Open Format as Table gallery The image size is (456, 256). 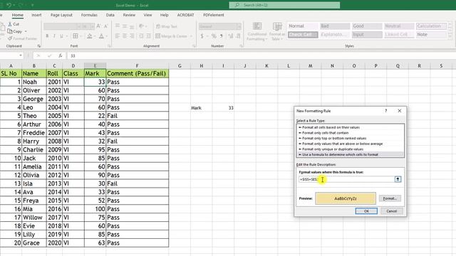277,31
